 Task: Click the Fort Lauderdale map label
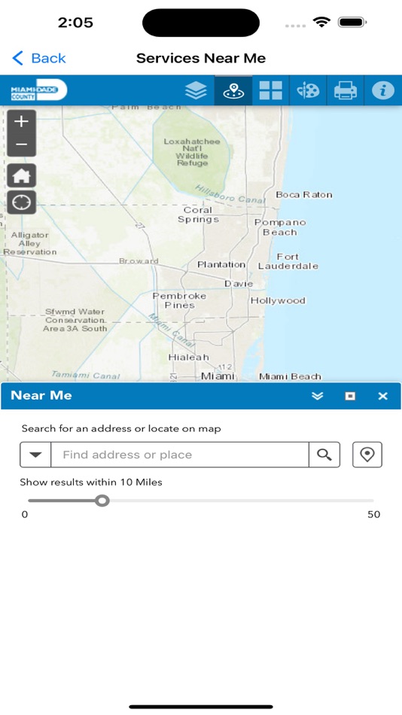pyautogui.click(x=288, y=261)
